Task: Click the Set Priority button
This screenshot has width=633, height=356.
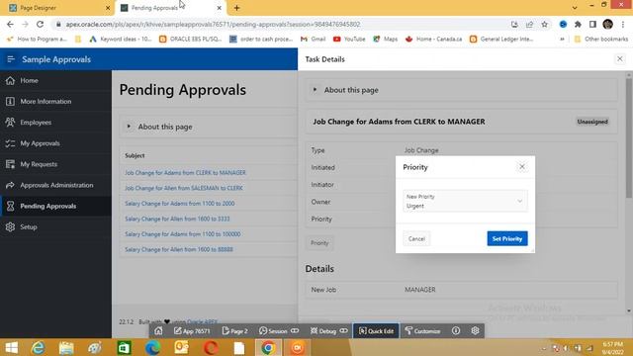Action: coord(507,239)
